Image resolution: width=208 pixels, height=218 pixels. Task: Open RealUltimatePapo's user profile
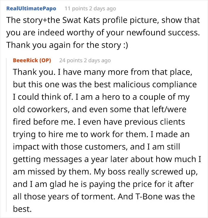pyautogui.click(x=31, y=9)
